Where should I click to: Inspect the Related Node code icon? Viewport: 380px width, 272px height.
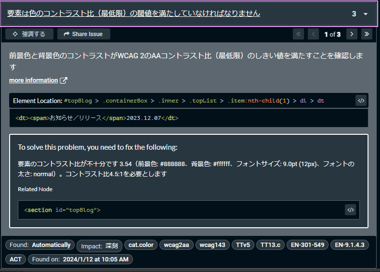[x=351, y=210]
